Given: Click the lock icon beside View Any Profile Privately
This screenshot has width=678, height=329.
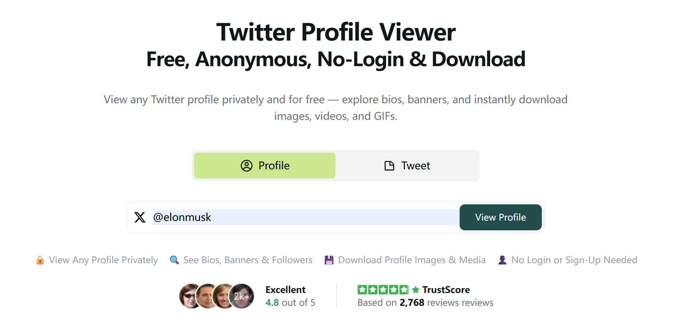Looking at the screenshot, I should pyautogui.click(x=40, y=260).
